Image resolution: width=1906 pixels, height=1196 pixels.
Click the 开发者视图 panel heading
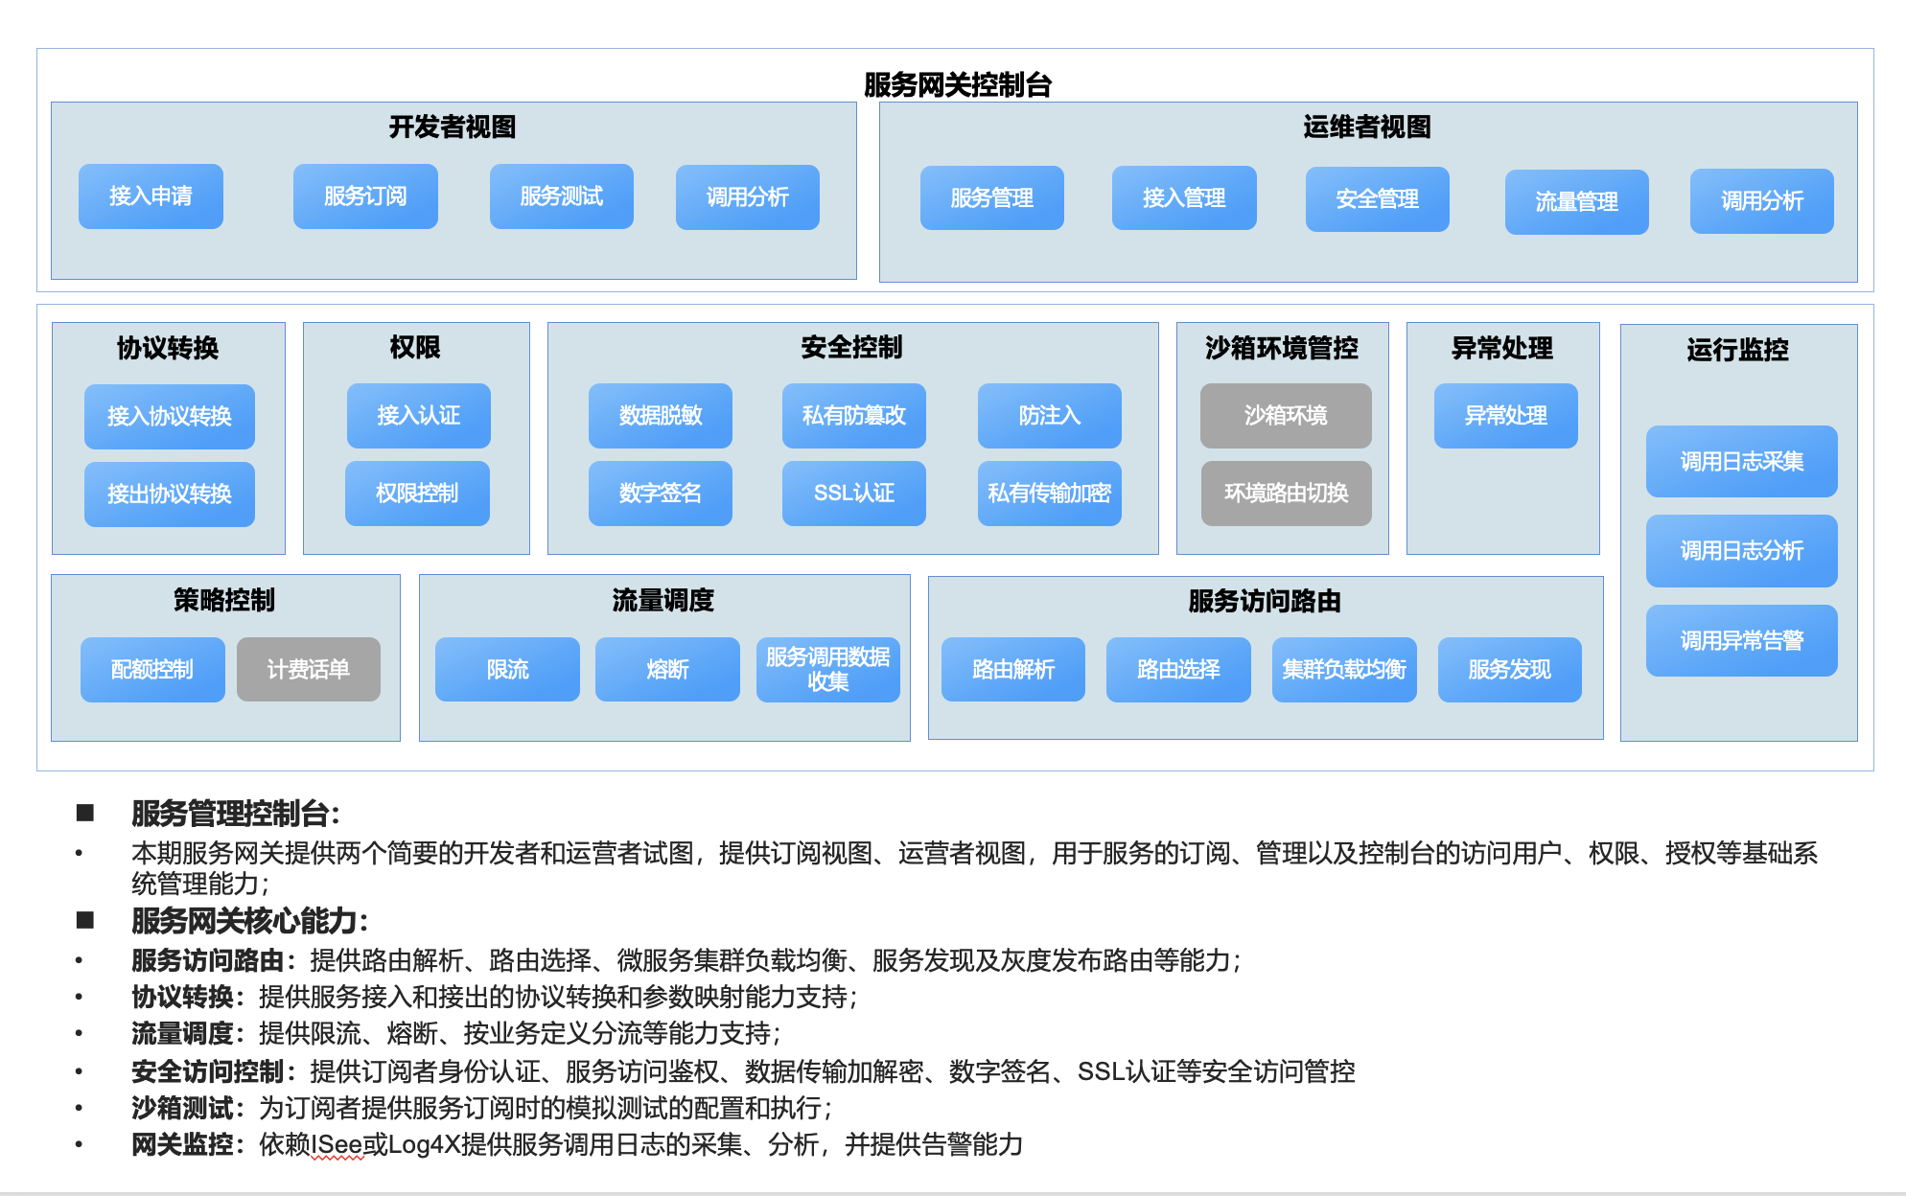tap(453, 126)
